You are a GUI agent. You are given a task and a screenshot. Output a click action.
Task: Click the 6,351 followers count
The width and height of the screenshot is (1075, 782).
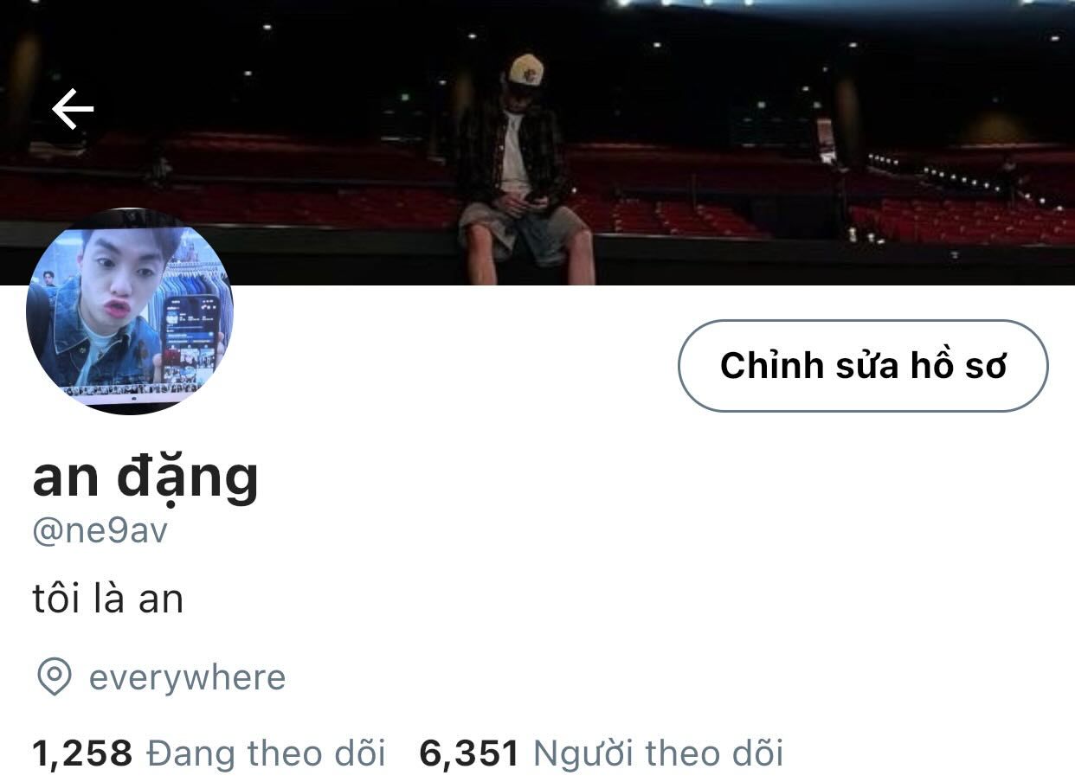469,753
